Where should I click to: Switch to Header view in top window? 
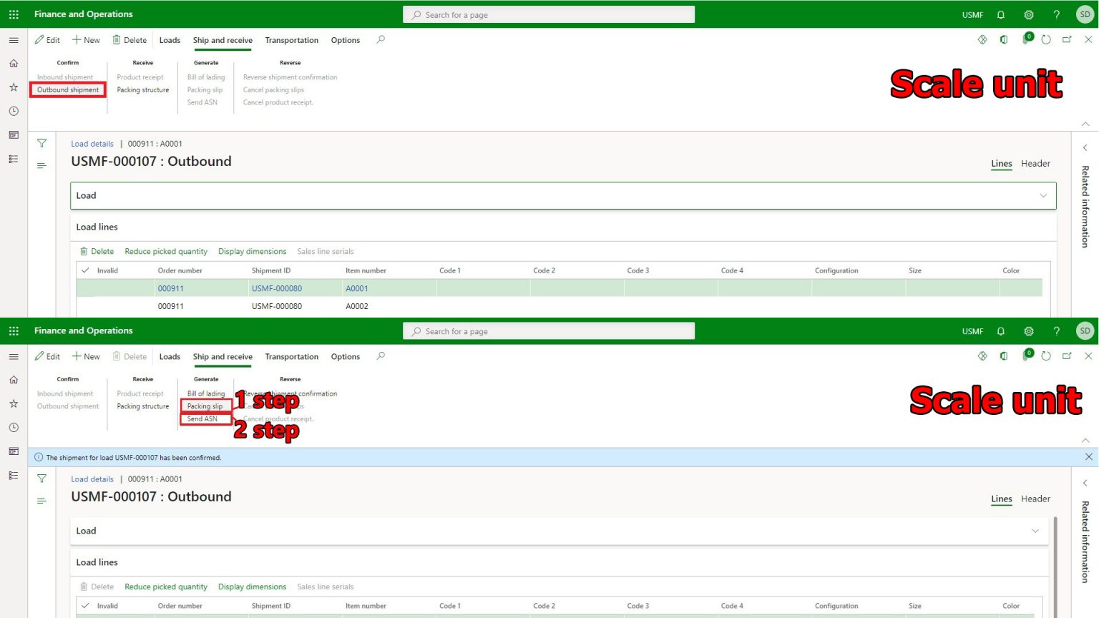click(x=1035, y=164)
